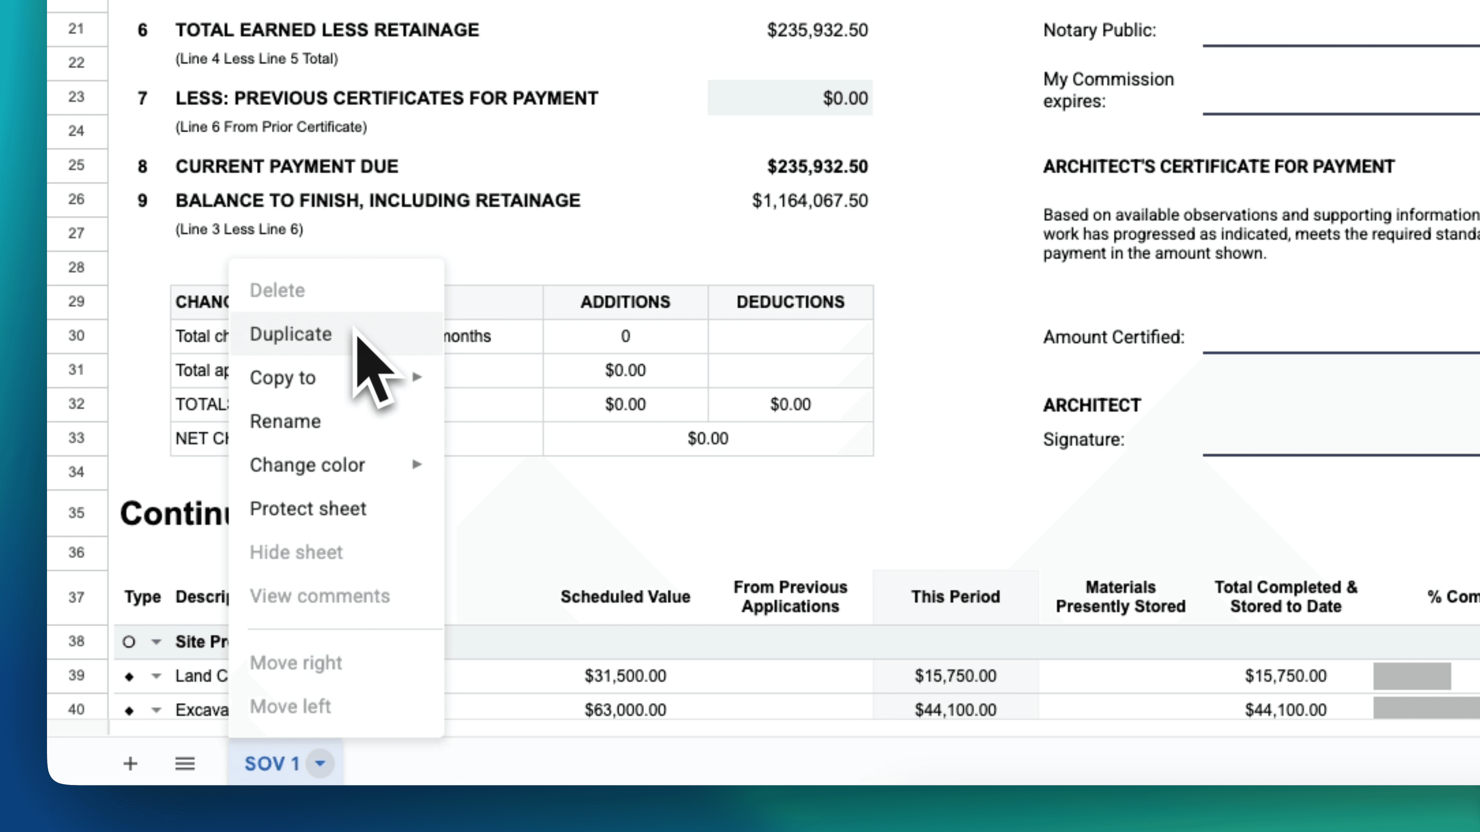This screenshot has width=1480, height=832.
Task: Open the all sheets list icon
Action: [x=185, y=763]
